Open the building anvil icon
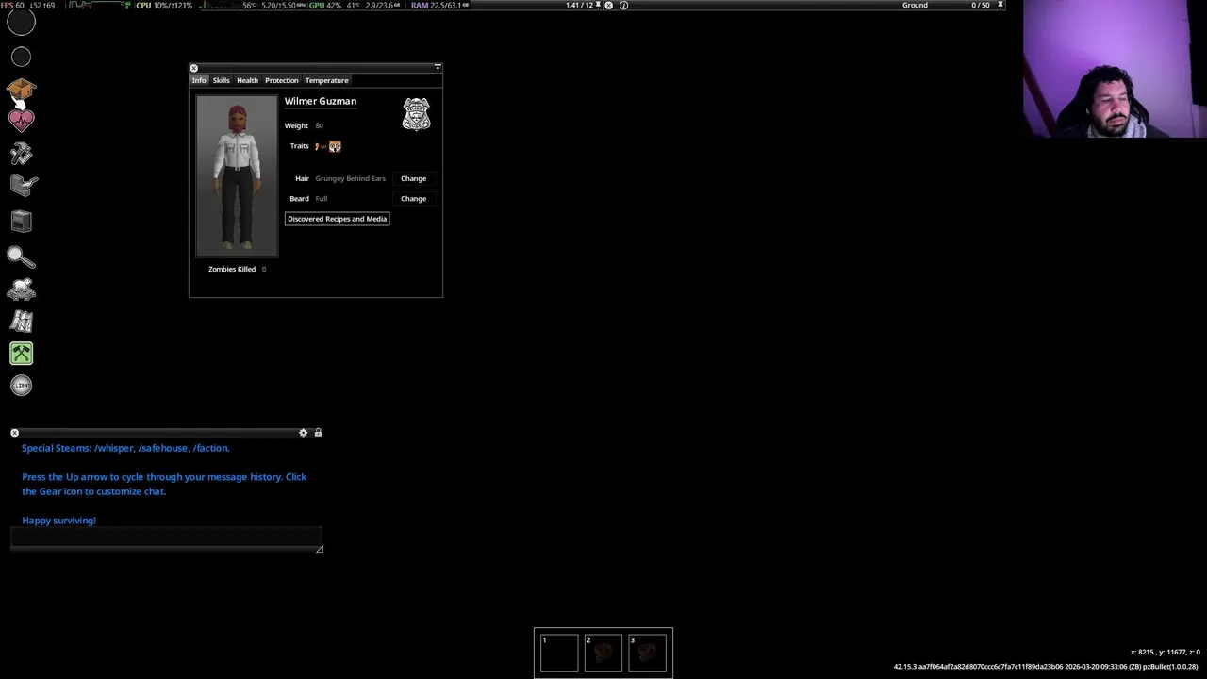Viewport: 1207px width, 679px height. 23,186
